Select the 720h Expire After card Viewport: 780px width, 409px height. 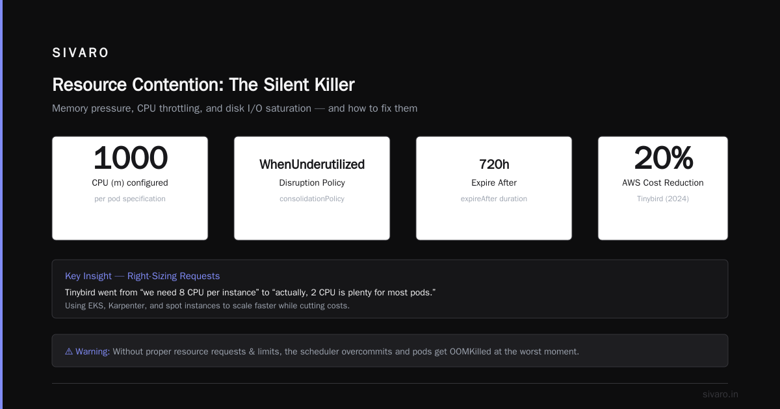[494, 188]
